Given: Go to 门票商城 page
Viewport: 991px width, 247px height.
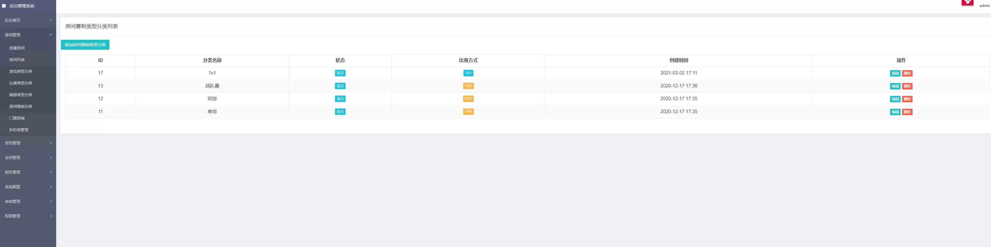Looking at the screenshot, I should 17,118.
